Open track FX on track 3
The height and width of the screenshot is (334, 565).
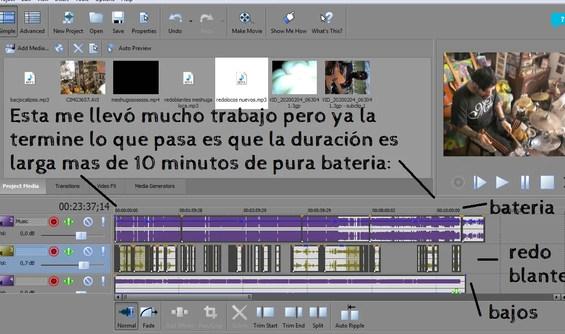pyautogui.click(x=69, y=251)
